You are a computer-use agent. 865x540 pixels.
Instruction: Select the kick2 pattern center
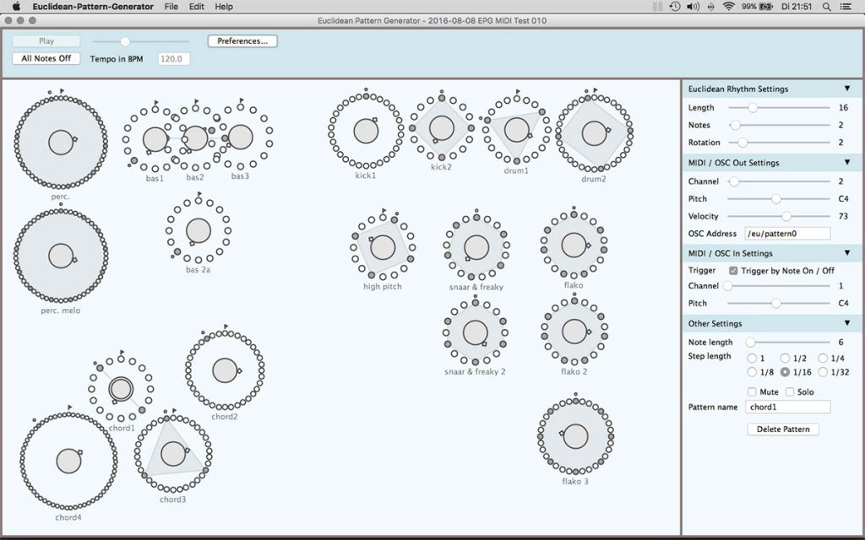tap(441, 128)
